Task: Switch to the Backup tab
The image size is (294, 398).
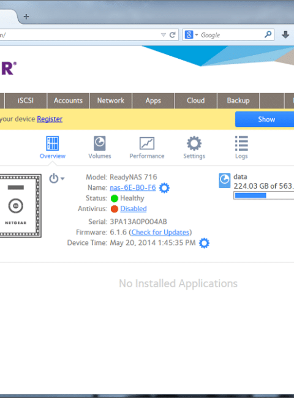Action: point(238,100)
